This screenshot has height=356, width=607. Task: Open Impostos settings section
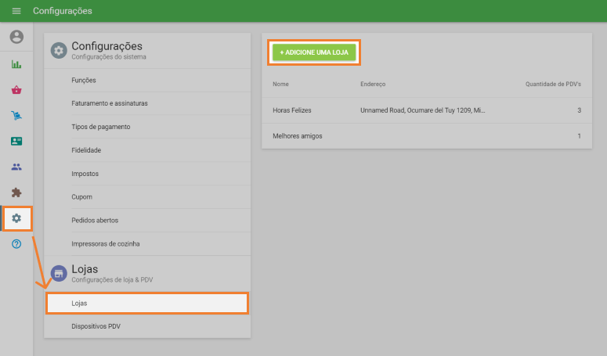point(85,174)
